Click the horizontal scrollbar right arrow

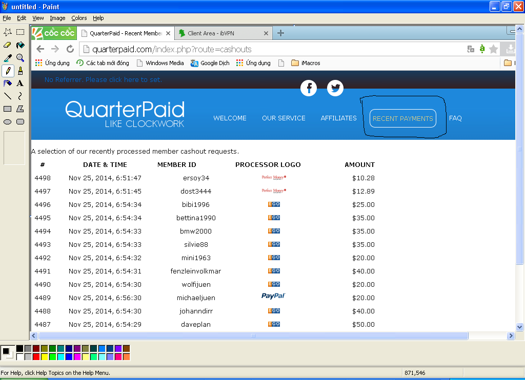[x=511, y=336]
